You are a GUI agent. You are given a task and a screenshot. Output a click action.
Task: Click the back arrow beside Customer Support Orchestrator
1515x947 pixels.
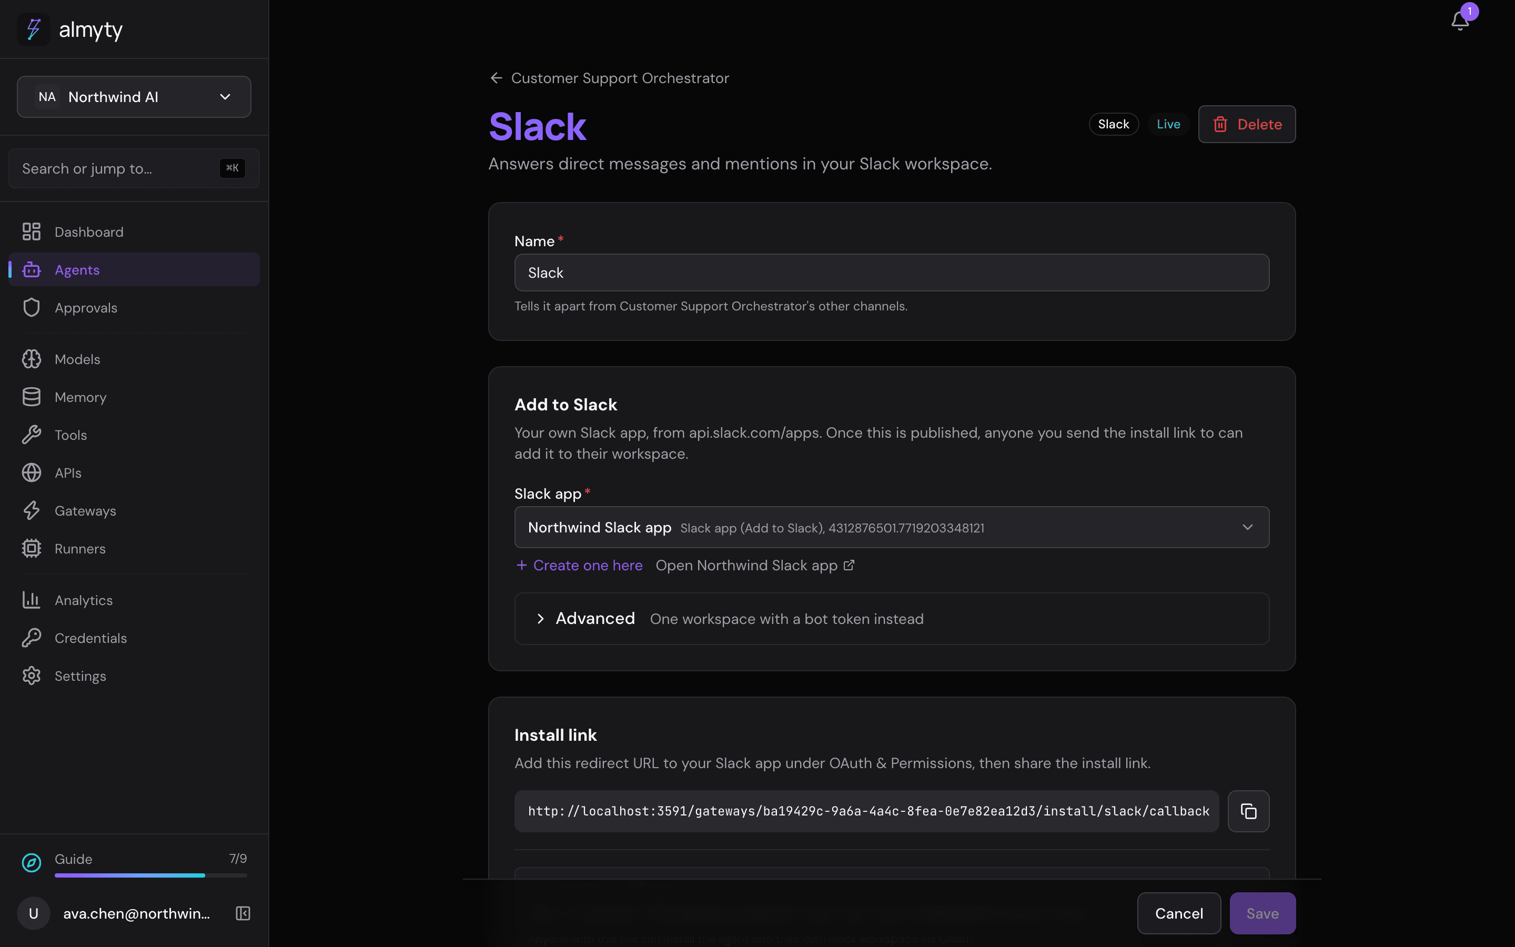pos(497,78)
